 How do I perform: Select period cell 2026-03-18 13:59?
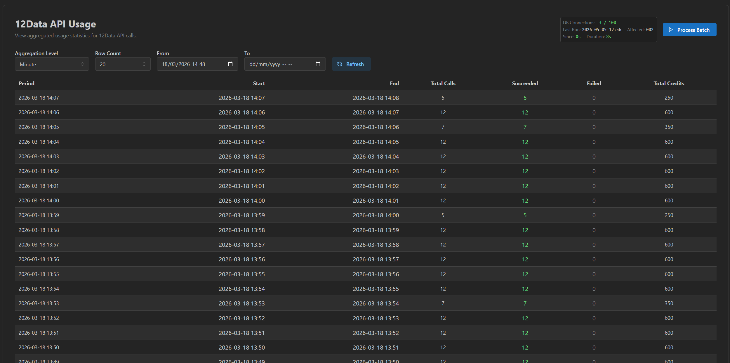click(39, 215)
